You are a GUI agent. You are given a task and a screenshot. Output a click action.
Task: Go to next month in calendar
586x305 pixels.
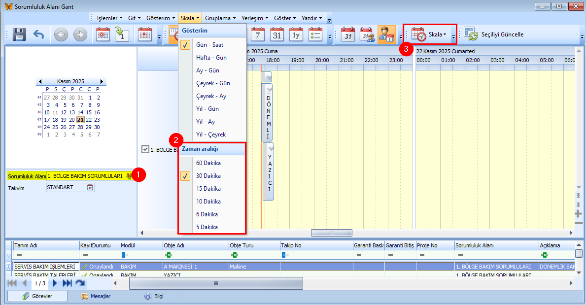point(102,81)
